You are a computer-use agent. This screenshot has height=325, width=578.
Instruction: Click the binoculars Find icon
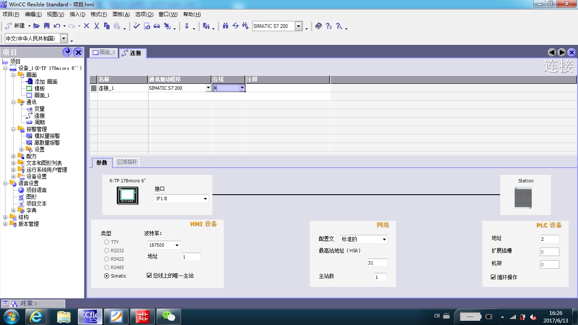(x=226, y=26)
